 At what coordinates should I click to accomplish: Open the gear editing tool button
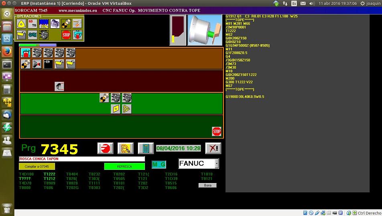(x=126, y=148)
